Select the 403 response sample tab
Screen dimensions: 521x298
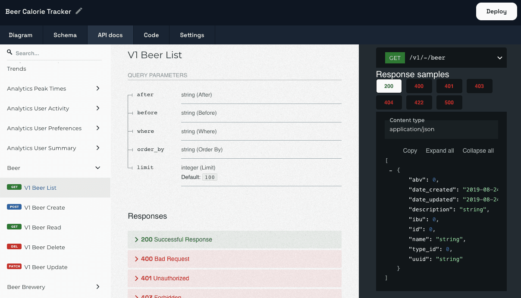pos(480,86)
